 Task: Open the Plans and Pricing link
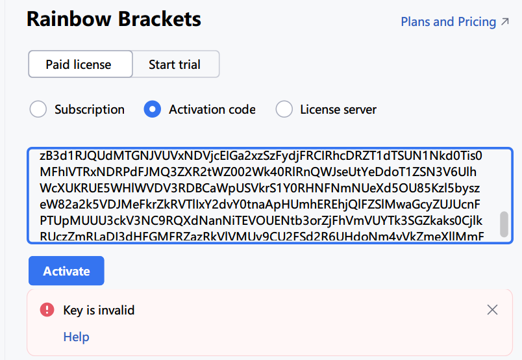pos(448,22)
